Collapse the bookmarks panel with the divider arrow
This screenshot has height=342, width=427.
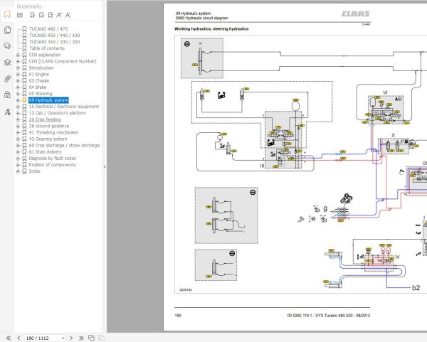click(105, 168)
